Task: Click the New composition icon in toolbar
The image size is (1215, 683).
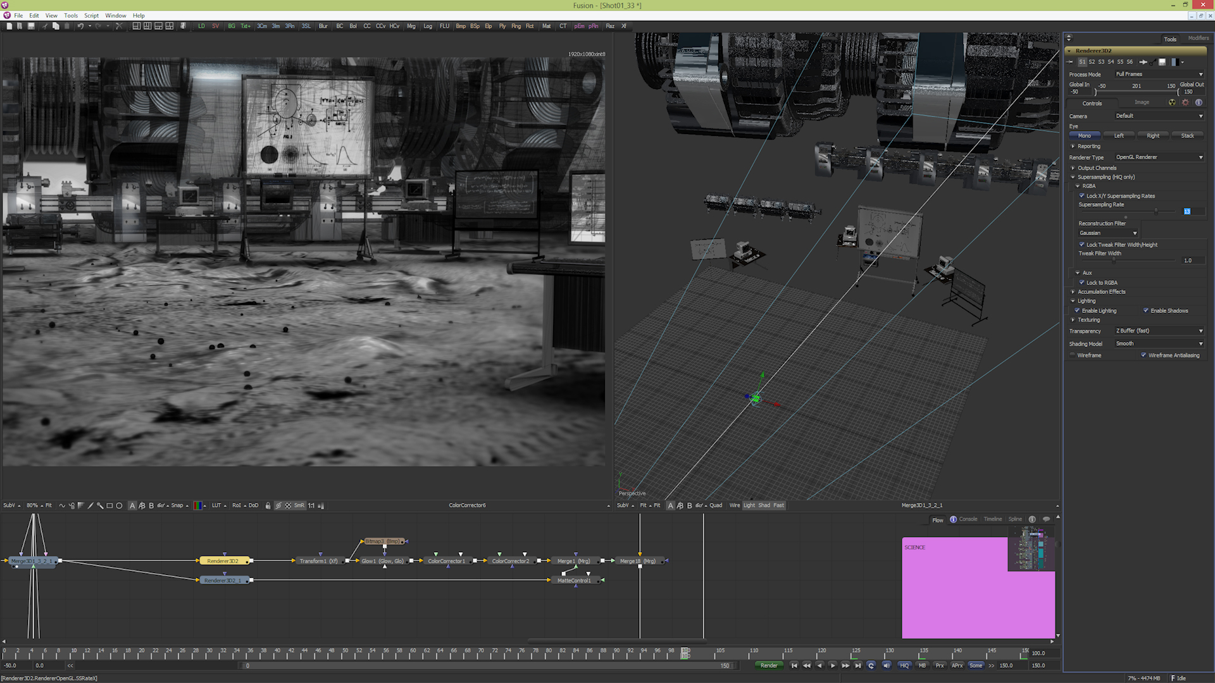Action: coord(9,26)
